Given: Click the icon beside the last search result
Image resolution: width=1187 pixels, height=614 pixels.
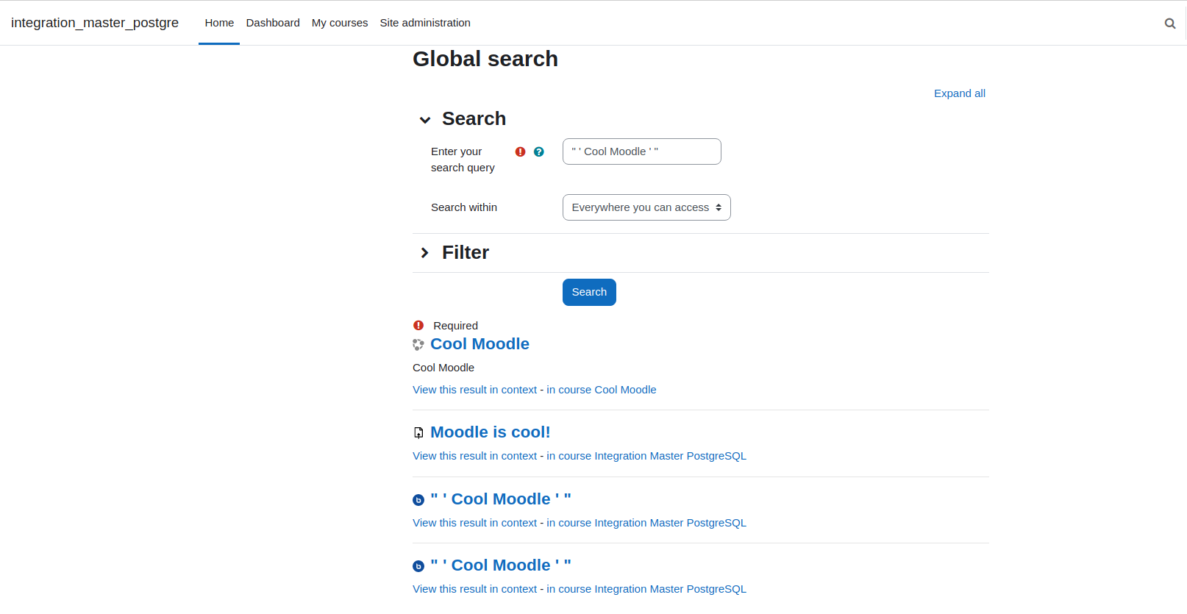Looking at the screenshot, I should (418, 566).
